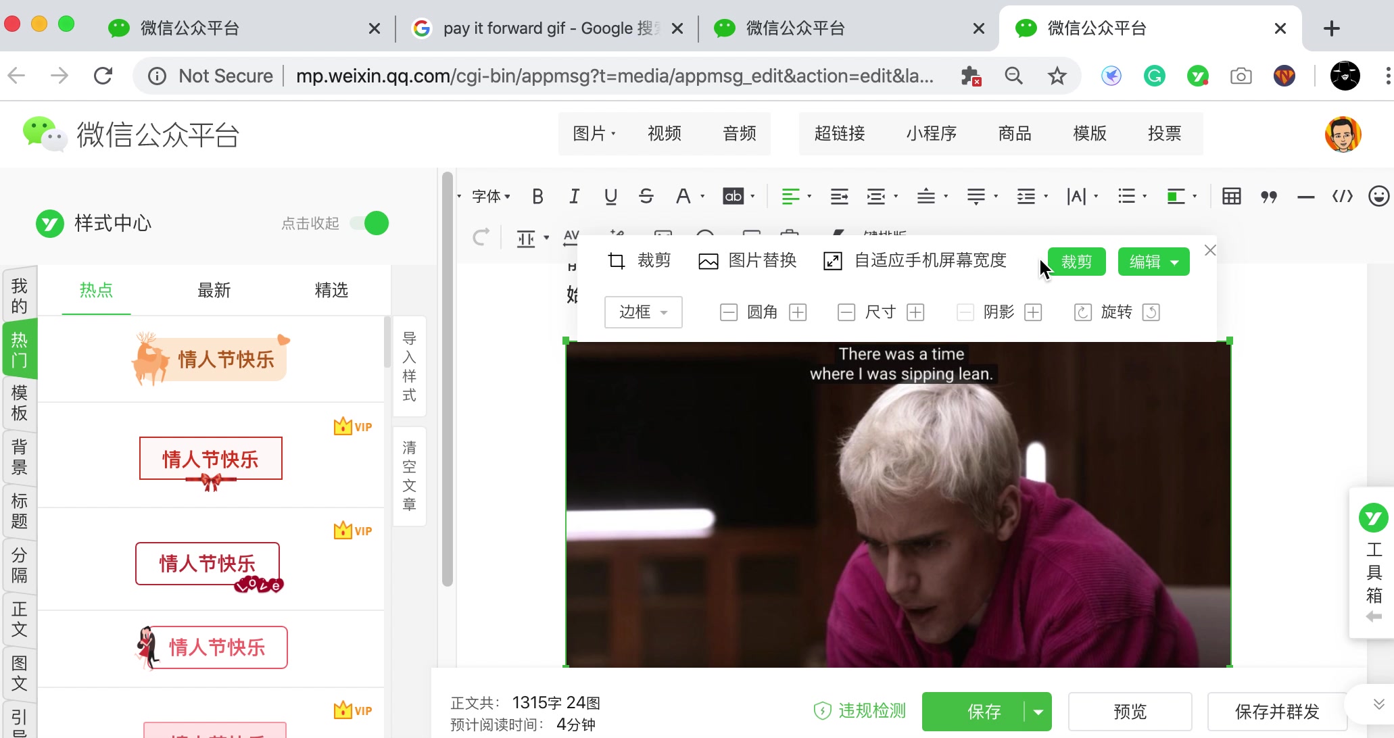
Task: Insert a table
Action: pos(1231,197)
